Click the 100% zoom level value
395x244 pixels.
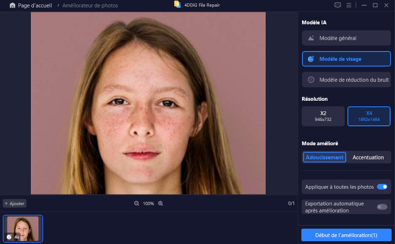point(148,203)
